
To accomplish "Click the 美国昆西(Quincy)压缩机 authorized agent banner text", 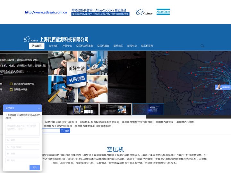I will [x=100, y=14].
